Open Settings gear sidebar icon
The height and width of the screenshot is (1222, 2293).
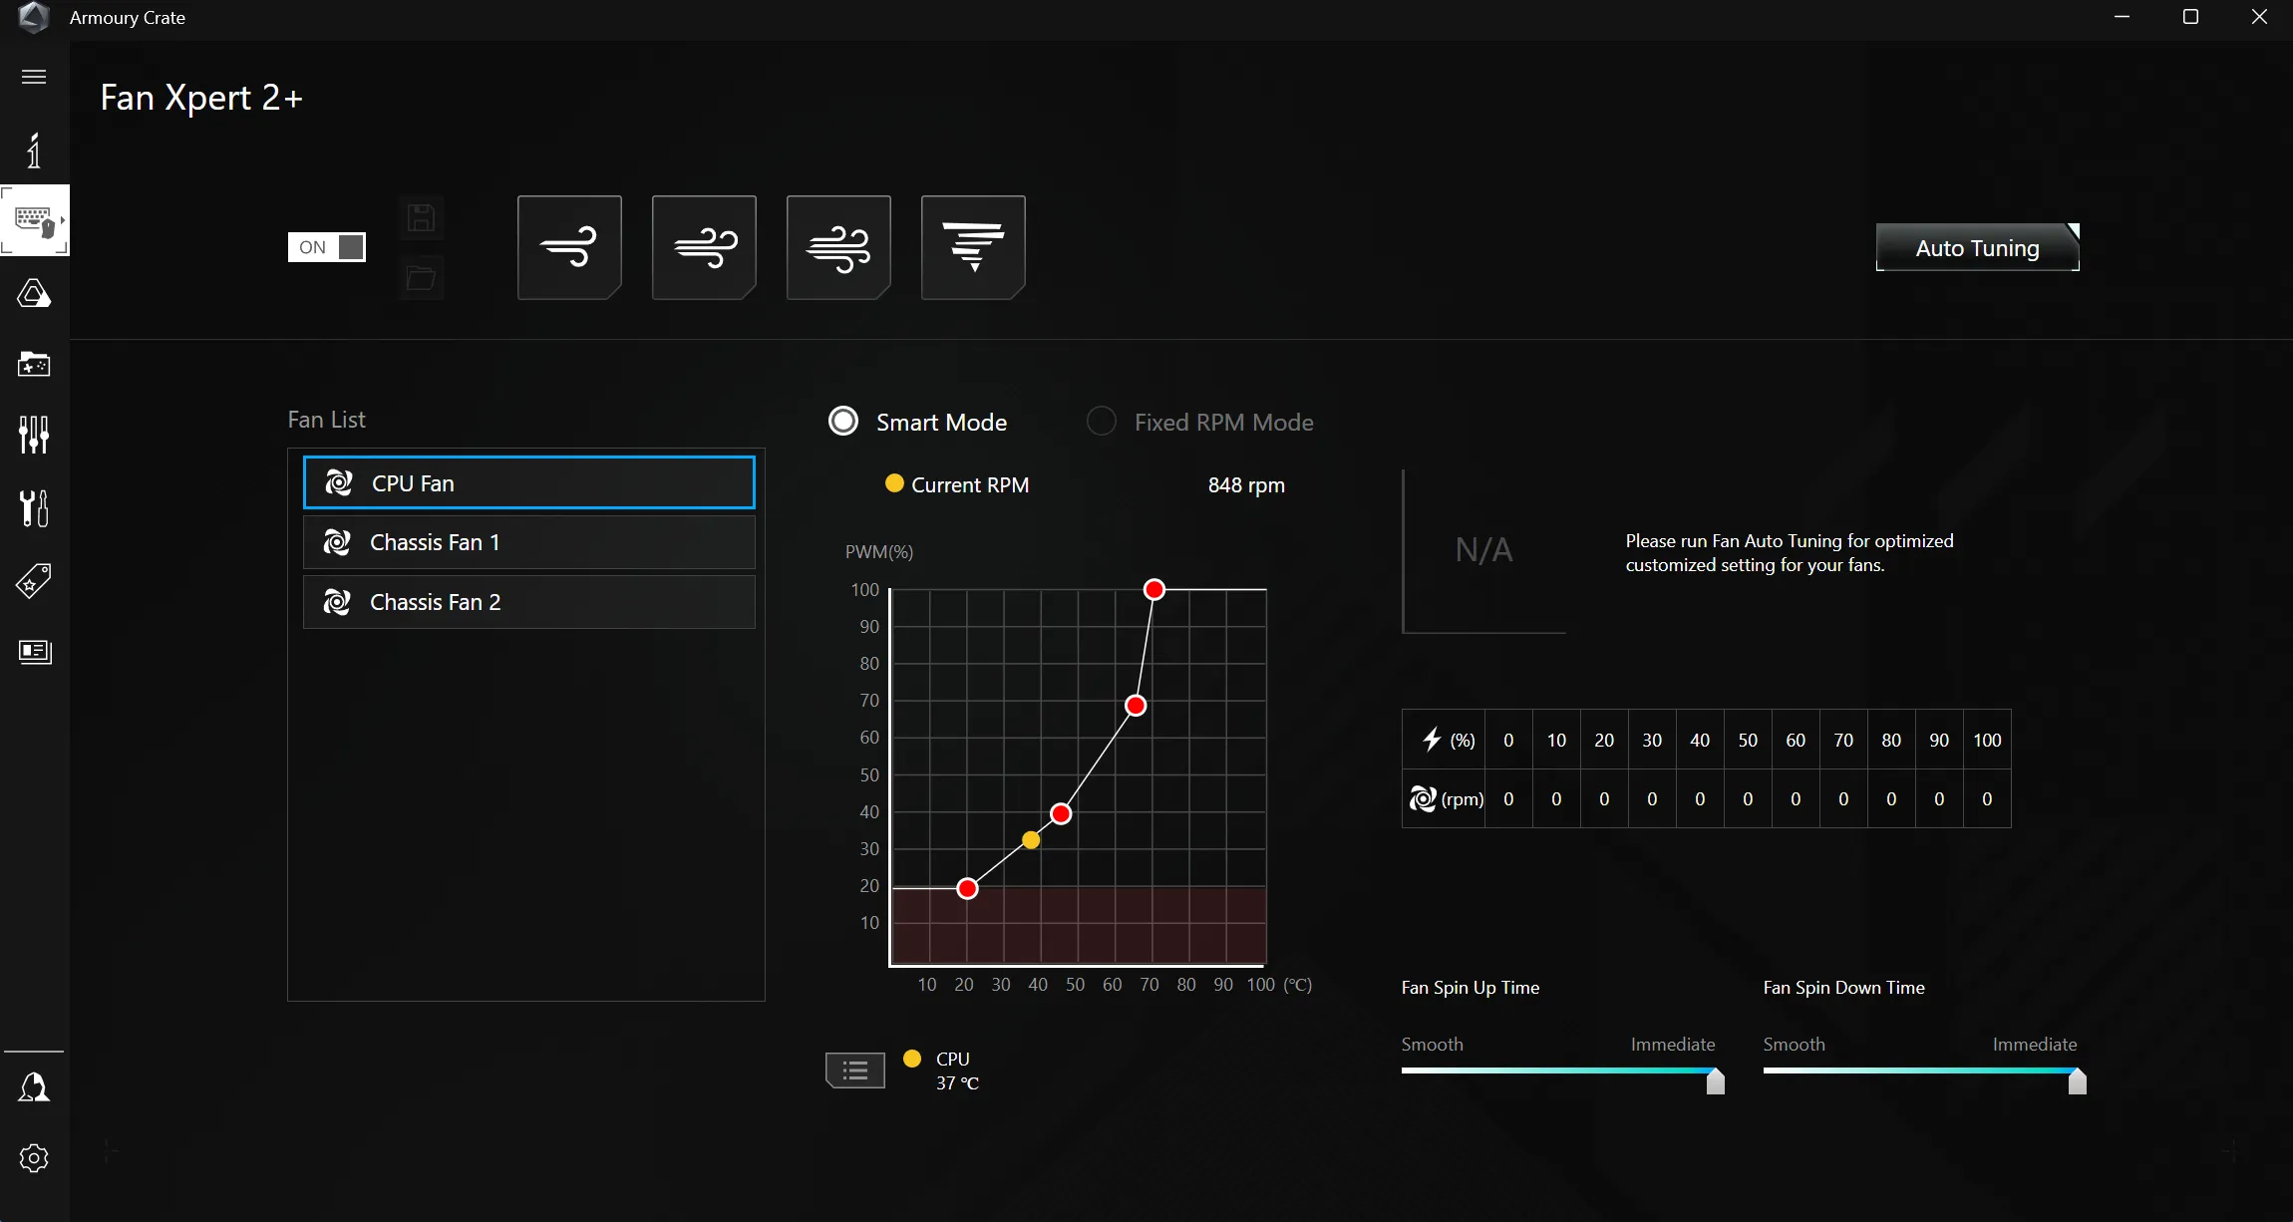tap(34, 1158)
